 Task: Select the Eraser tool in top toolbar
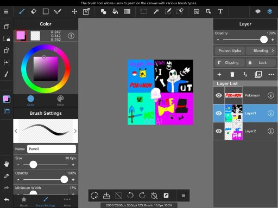click(x=34, y=11)
